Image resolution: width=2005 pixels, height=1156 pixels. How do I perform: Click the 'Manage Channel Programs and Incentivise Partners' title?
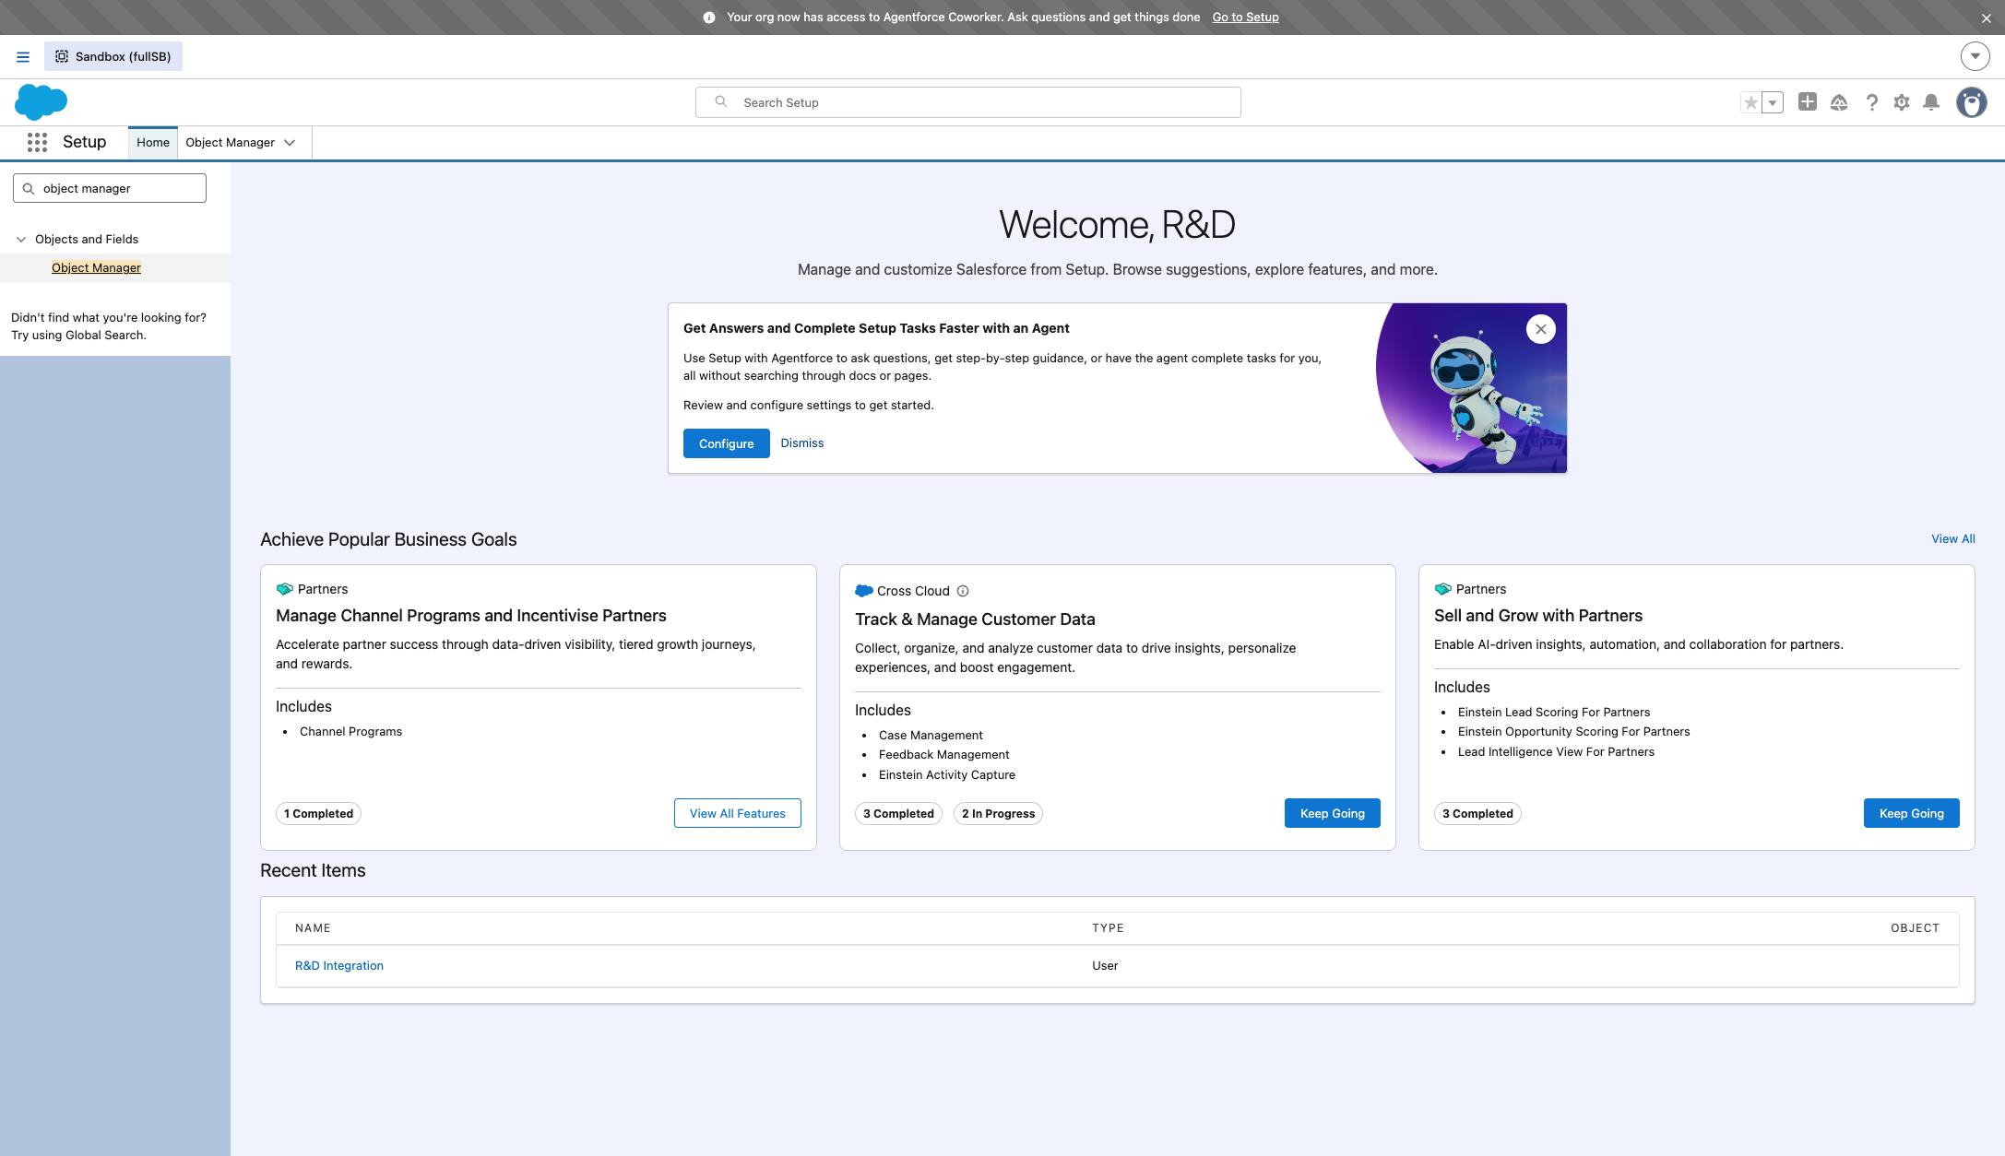click(x=471, y=616)
